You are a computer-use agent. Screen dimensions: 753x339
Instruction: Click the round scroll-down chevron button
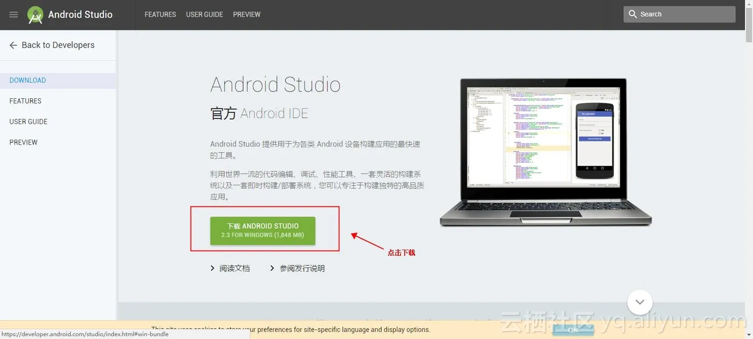640,302
